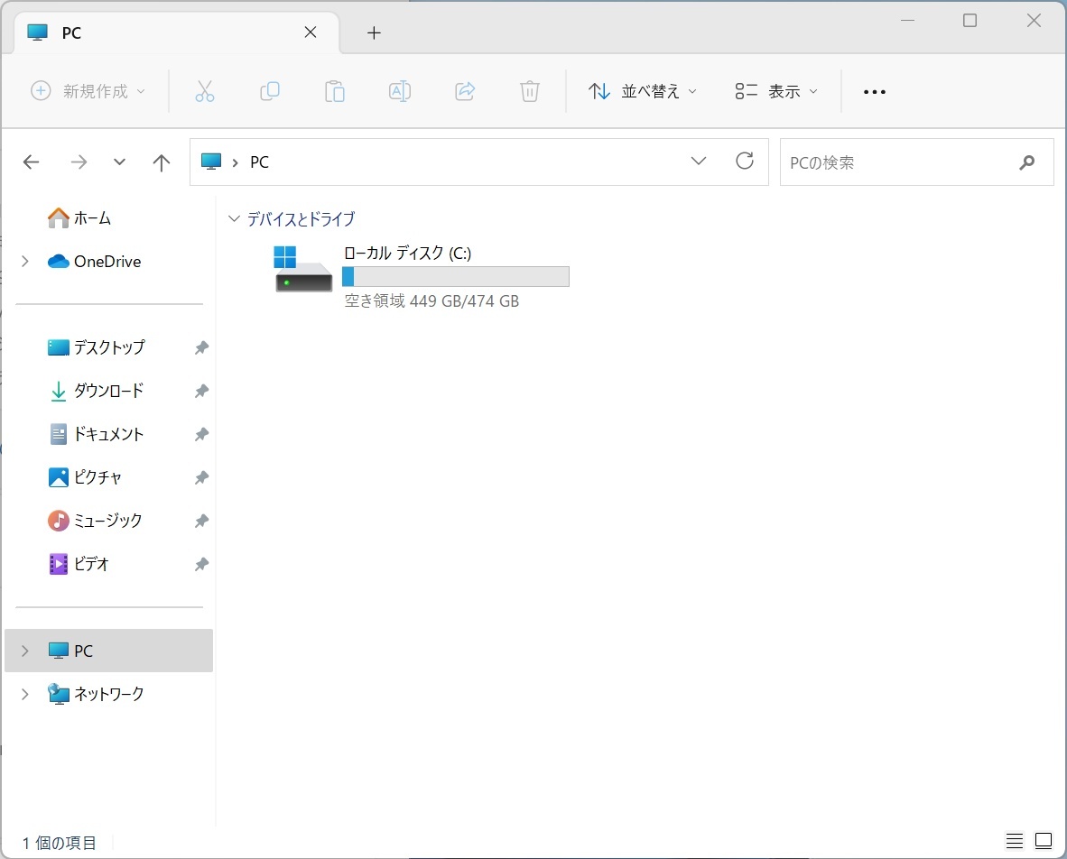Select PC in navigation pane
This screenshot has height=859, width=1067.
pyautogui.click(x=109, y=651)
